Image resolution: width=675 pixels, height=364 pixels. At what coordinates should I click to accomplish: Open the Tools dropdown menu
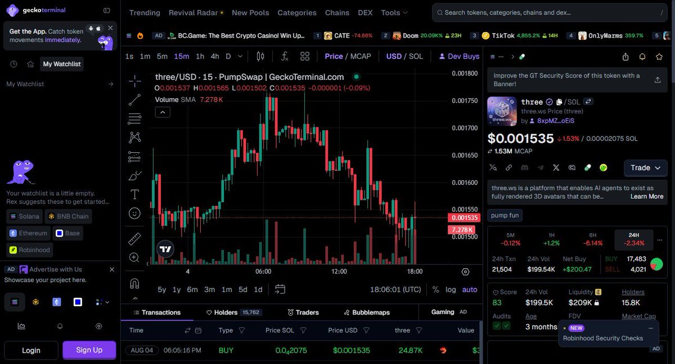[394, 12]
